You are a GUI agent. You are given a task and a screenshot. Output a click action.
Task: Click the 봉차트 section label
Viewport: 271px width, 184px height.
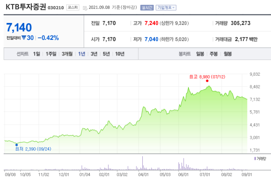[x=184, y=54]
